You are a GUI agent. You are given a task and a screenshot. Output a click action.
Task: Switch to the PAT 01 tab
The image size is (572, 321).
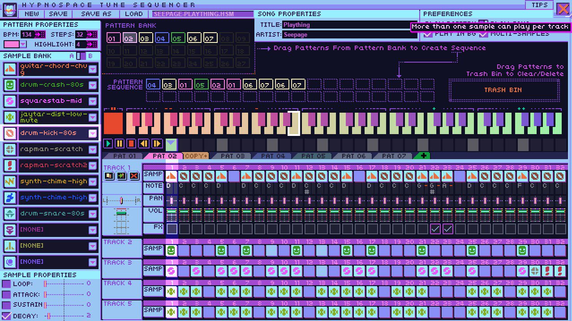[x=122, y=156]
